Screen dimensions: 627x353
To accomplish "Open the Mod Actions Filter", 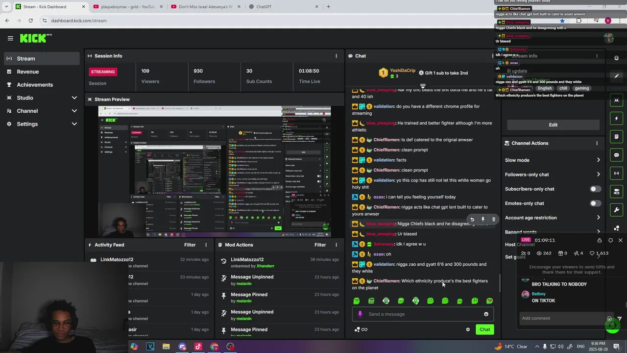I will click(320, 245).
